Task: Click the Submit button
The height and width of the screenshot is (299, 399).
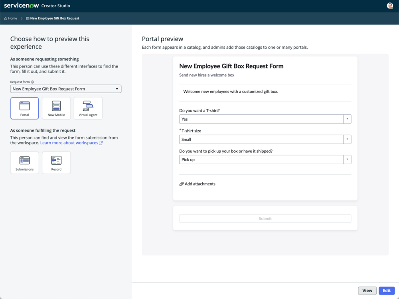Action: 265,218
